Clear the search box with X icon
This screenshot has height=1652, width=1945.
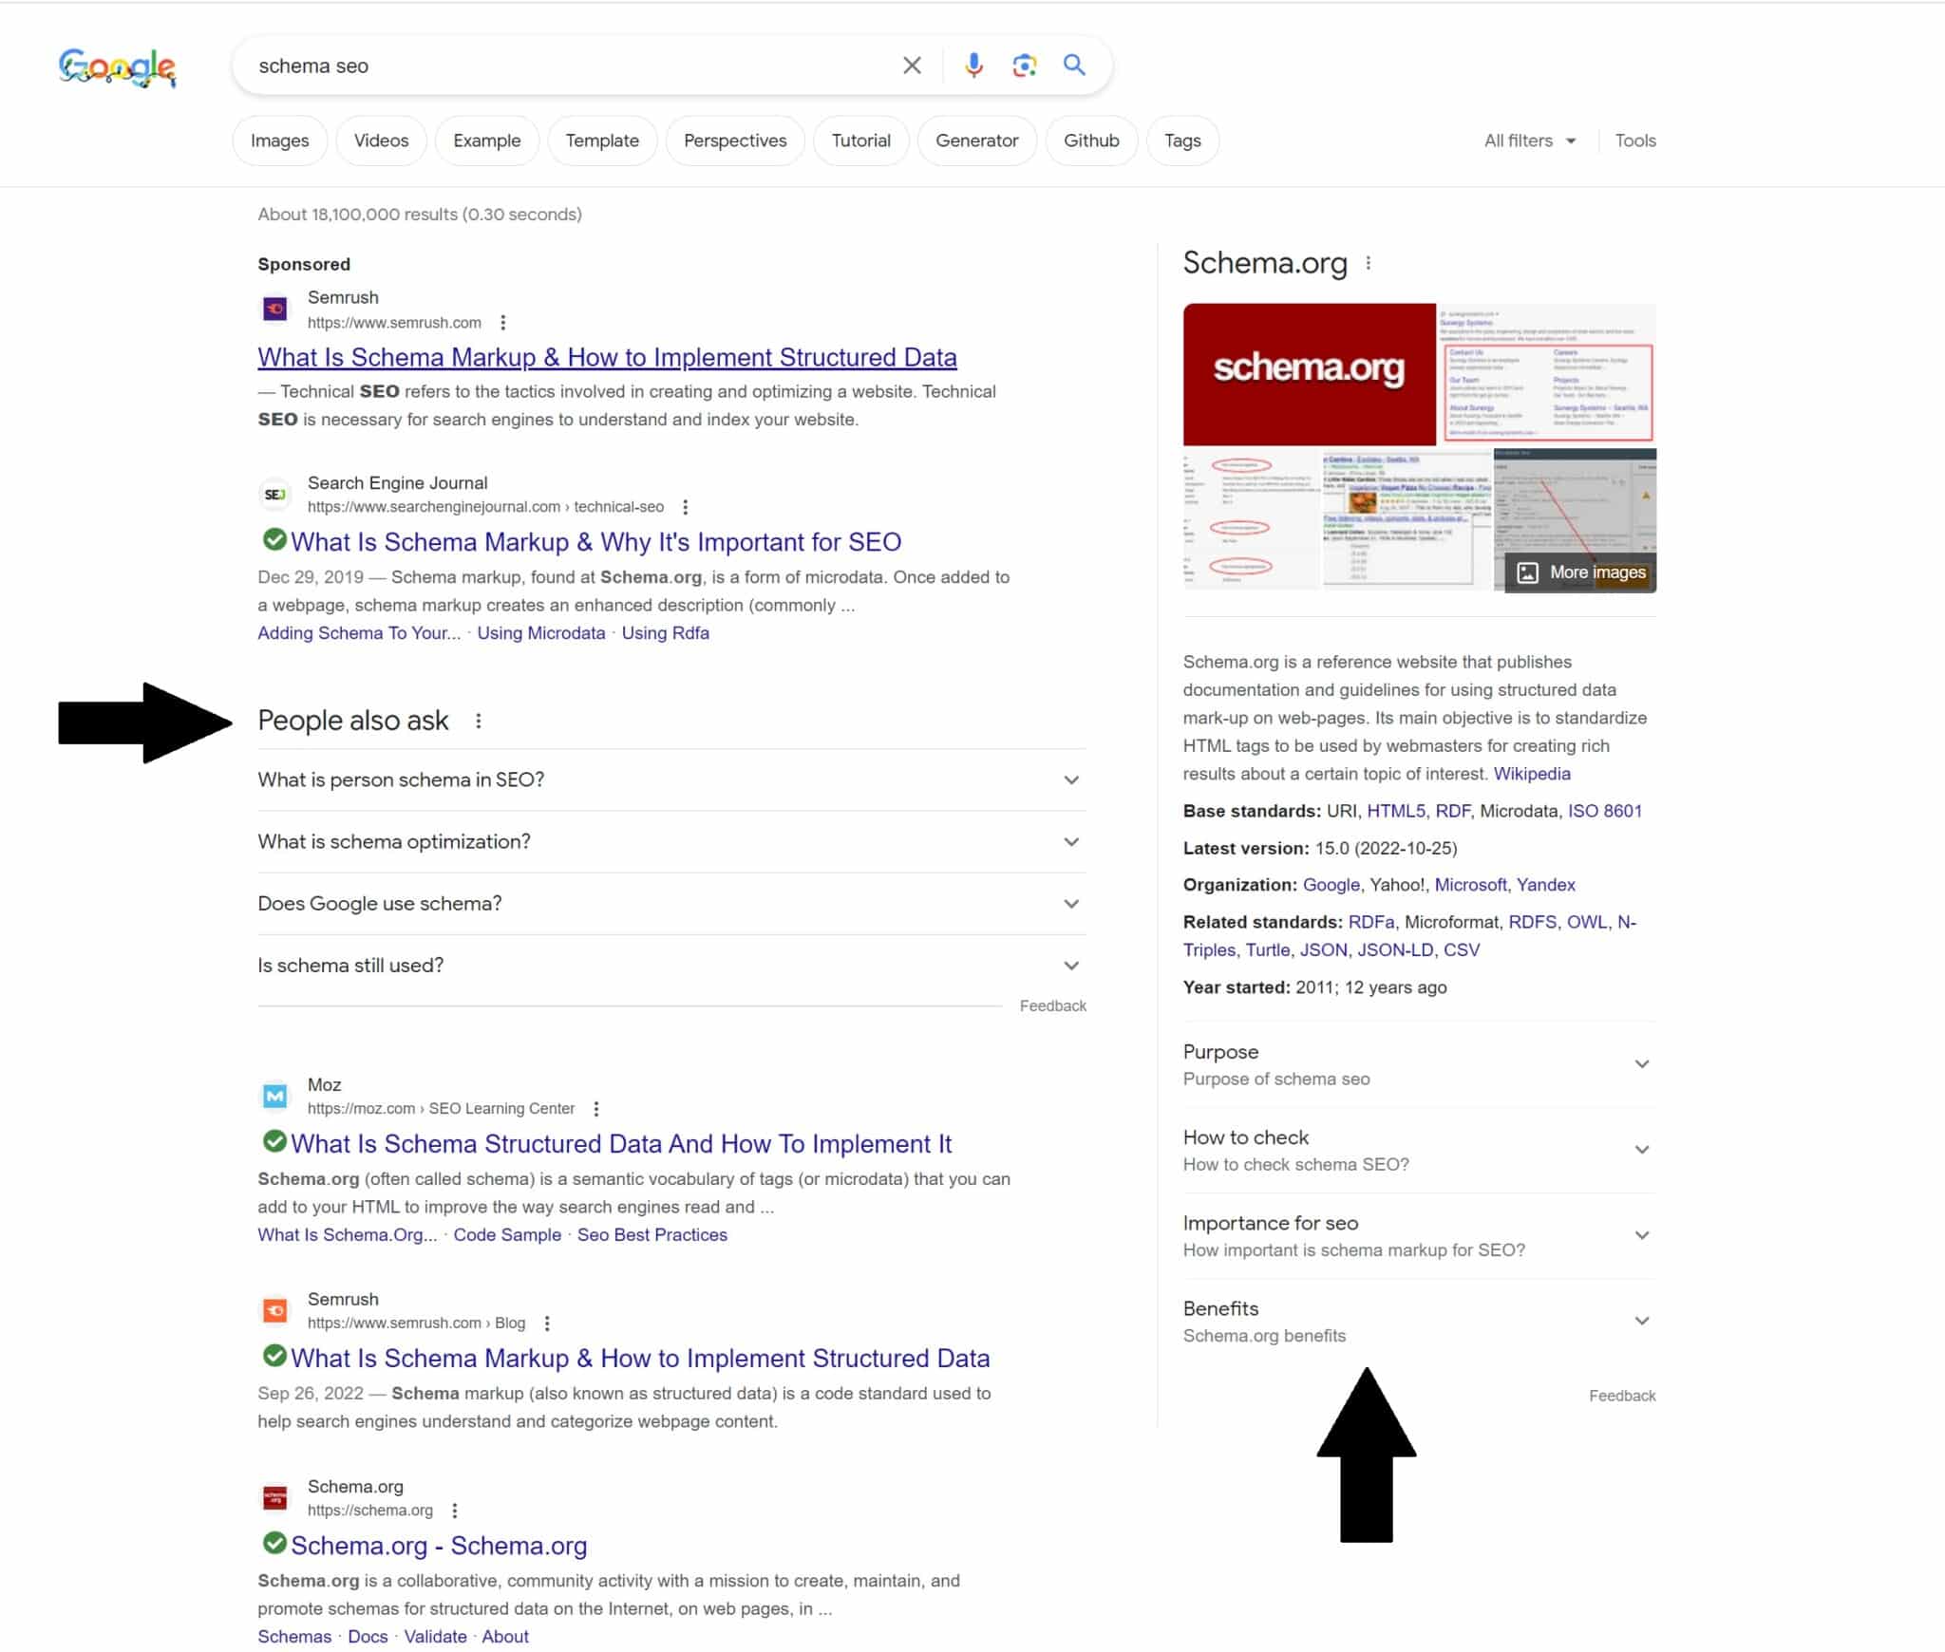[912, 66]
